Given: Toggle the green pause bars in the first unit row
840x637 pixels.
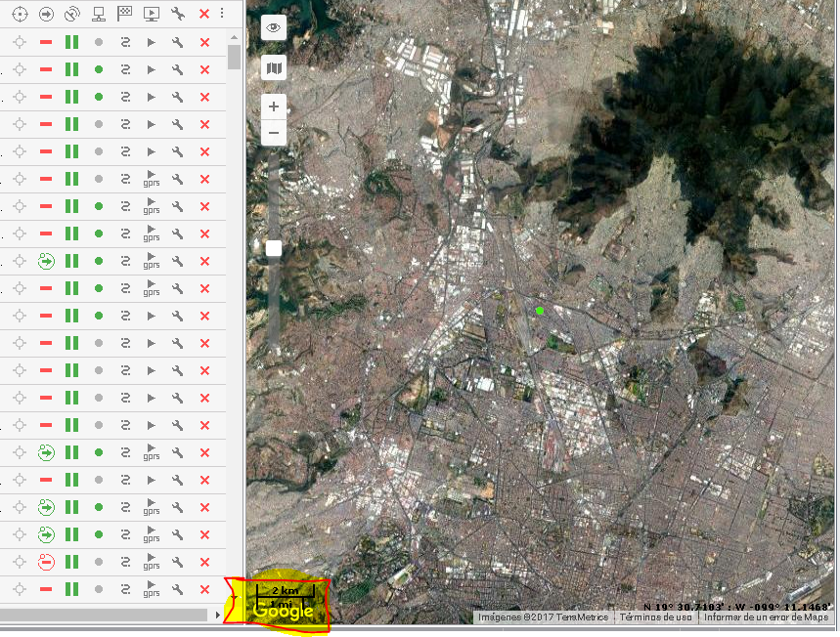Looking at the screenshot, I should [x=71, y=42].
